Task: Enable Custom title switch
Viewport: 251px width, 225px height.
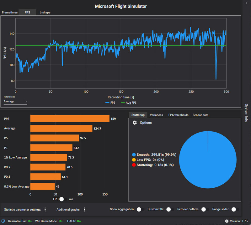Action: (x=170, y=209)
